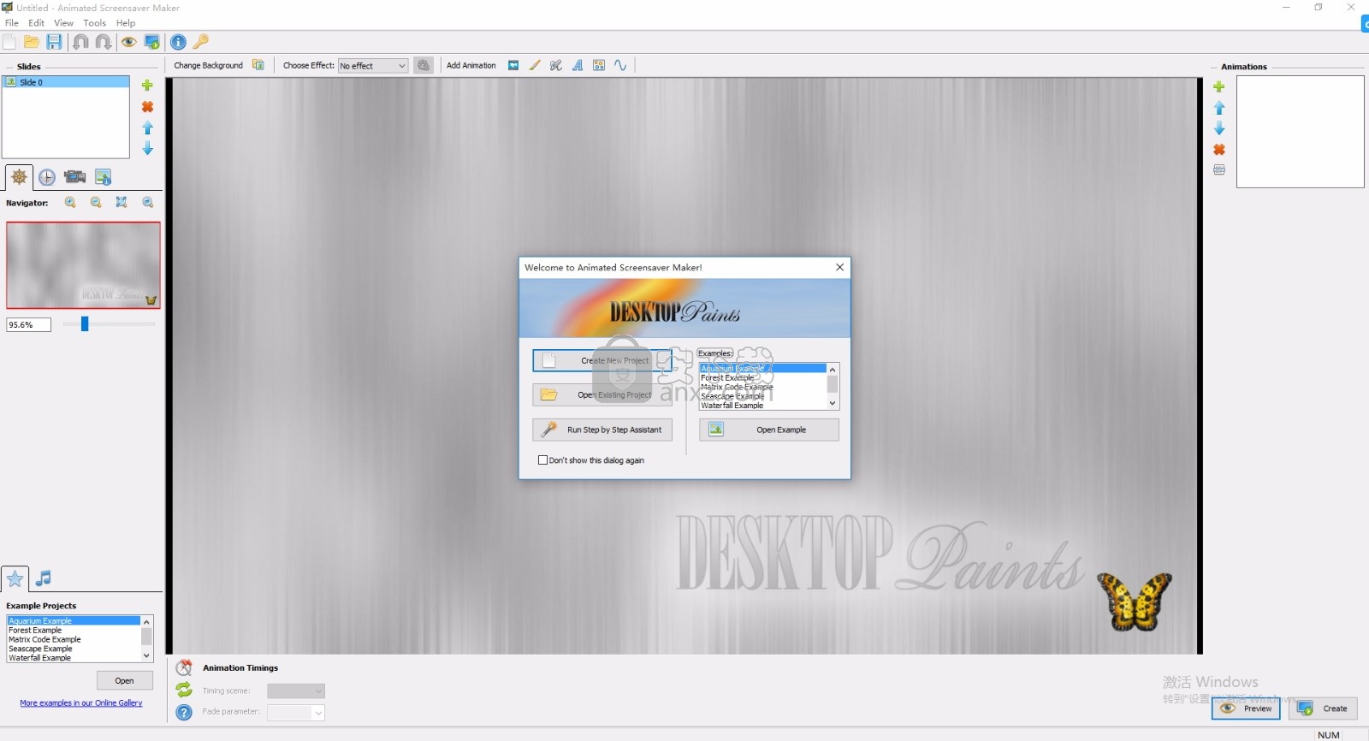Open the Help menu

click(126, 23)
